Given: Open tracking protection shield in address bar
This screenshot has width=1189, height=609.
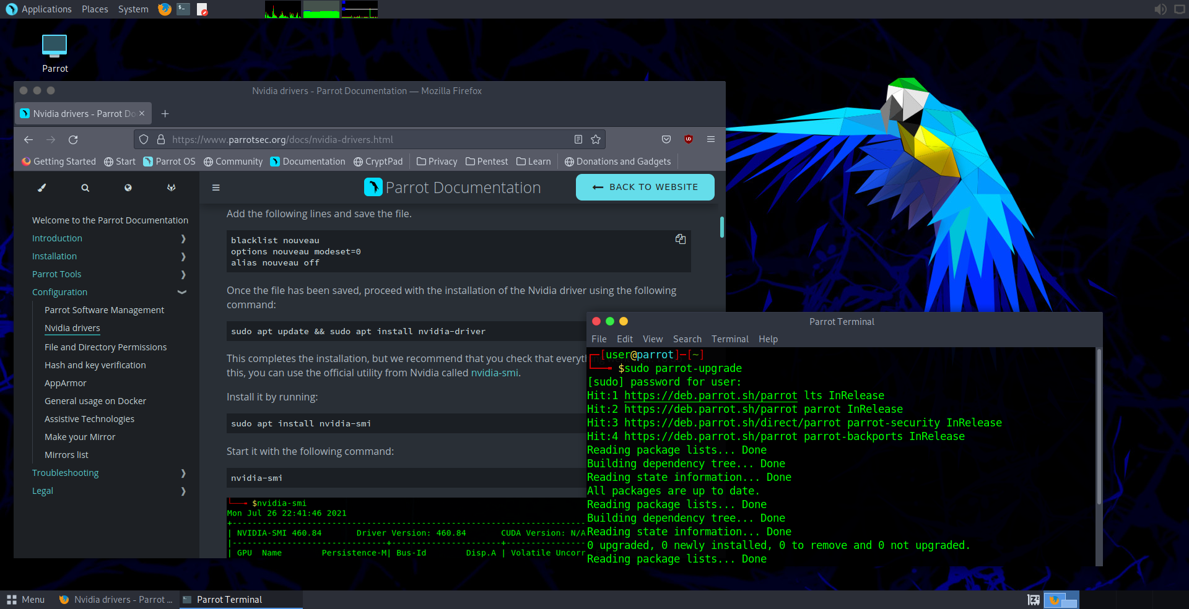Looking at the screenshot, I should pos(144,139).
